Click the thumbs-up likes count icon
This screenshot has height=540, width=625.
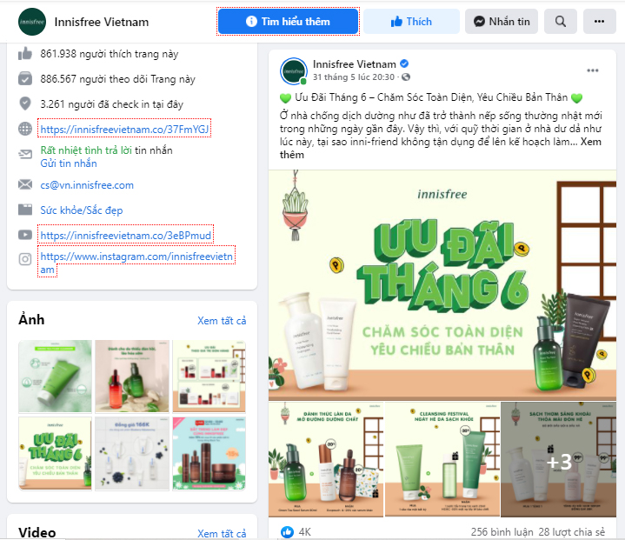tap(25, 53)
